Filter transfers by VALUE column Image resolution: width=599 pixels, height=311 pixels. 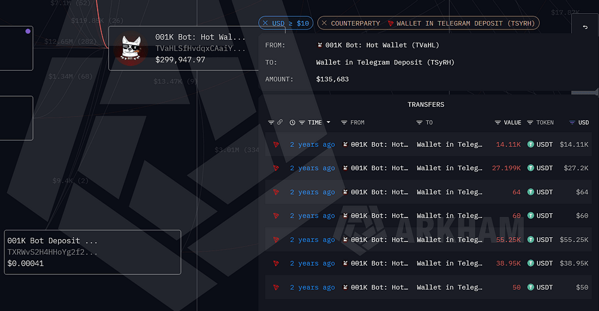pos(497,123)
